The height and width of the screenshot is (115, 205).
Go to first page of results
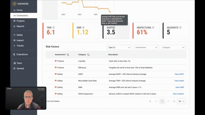150,101
